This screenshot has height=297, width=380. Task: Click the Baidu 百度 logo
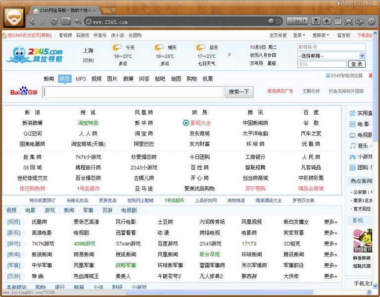coord(24,91)
